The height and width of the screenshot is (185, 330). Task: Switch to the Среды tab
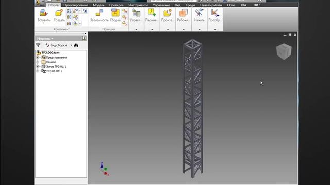pyautogui.click(x=190, y=5)
